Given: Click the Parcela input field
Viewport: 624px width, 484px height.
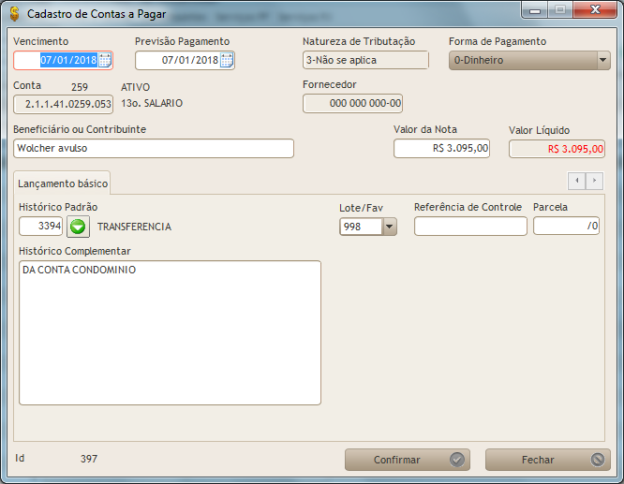Looking at the screenshot, I should [x=566, y=227].
